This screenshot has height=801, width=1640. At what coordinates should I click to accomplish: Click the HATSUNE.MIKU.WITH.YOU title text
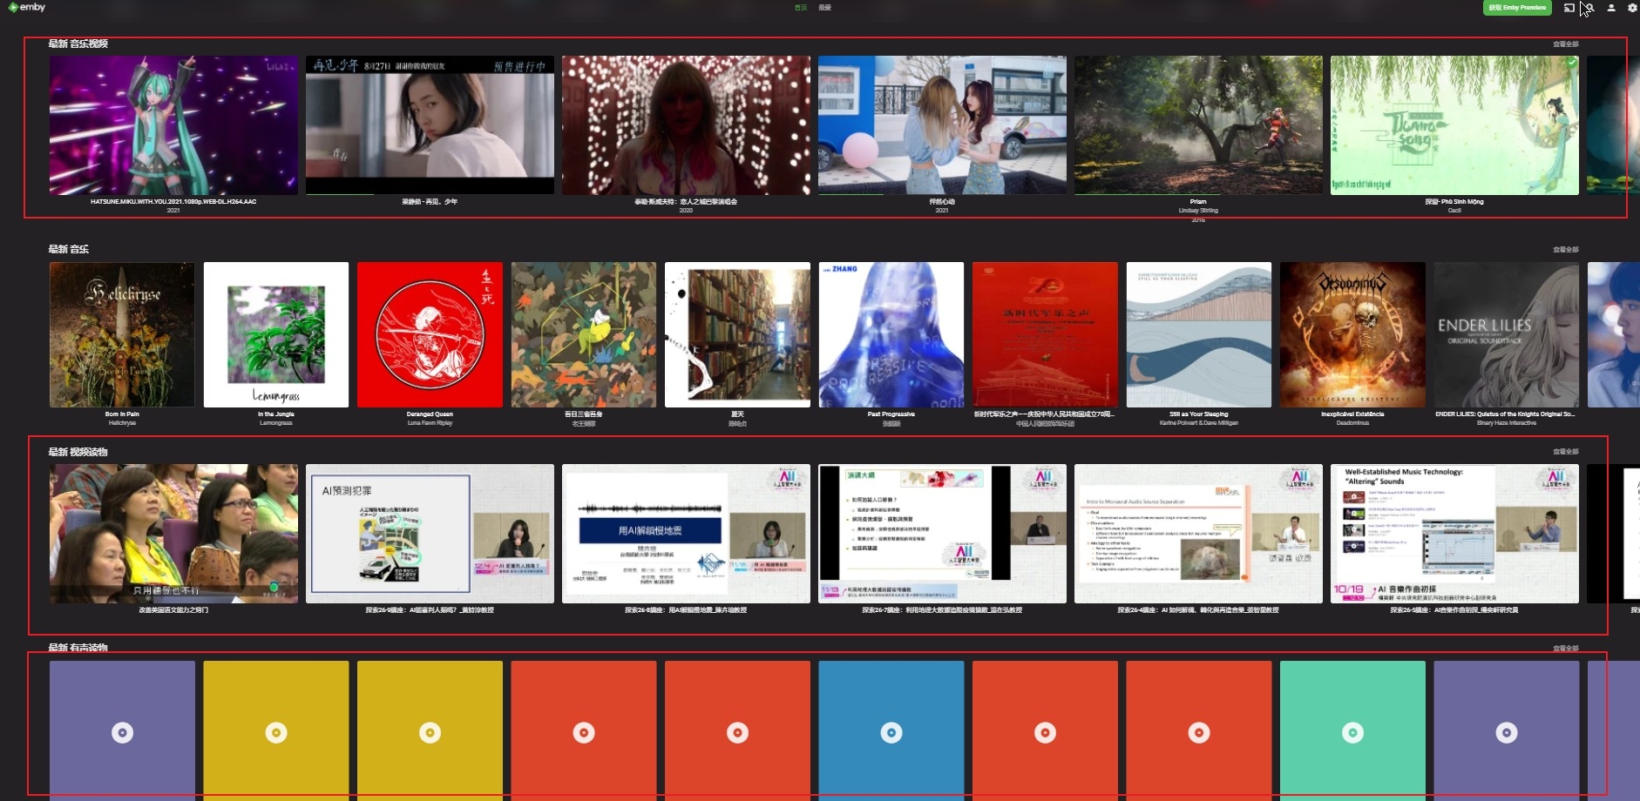(173, 202)
